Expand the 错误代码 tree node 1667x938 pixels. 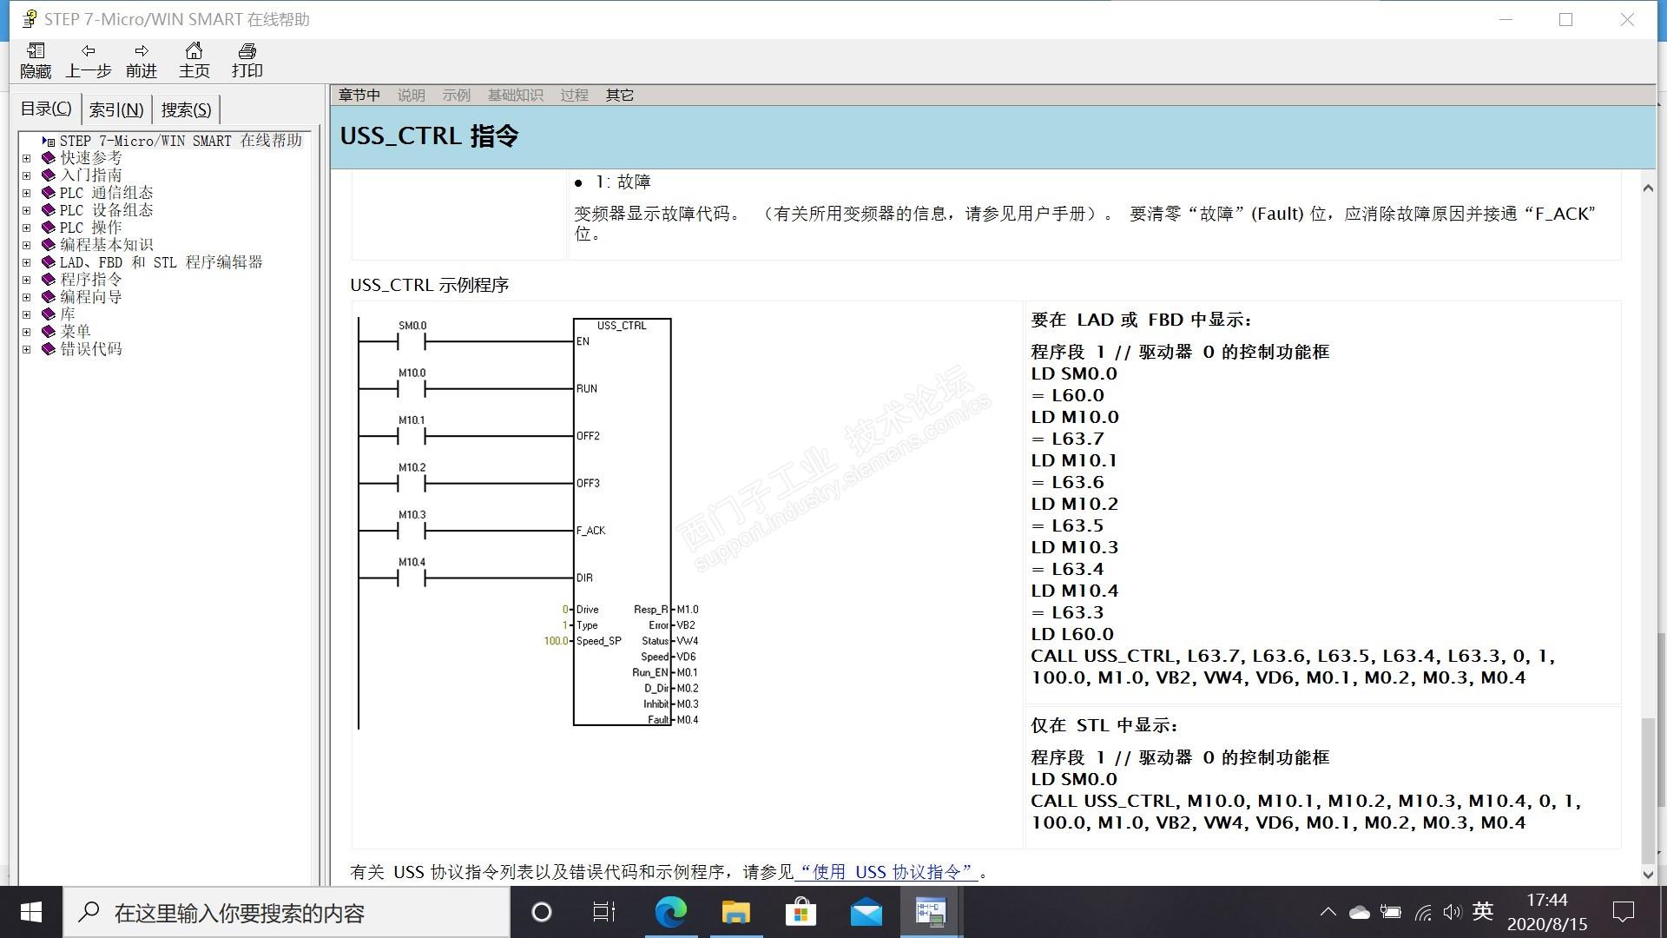(26, 349)
